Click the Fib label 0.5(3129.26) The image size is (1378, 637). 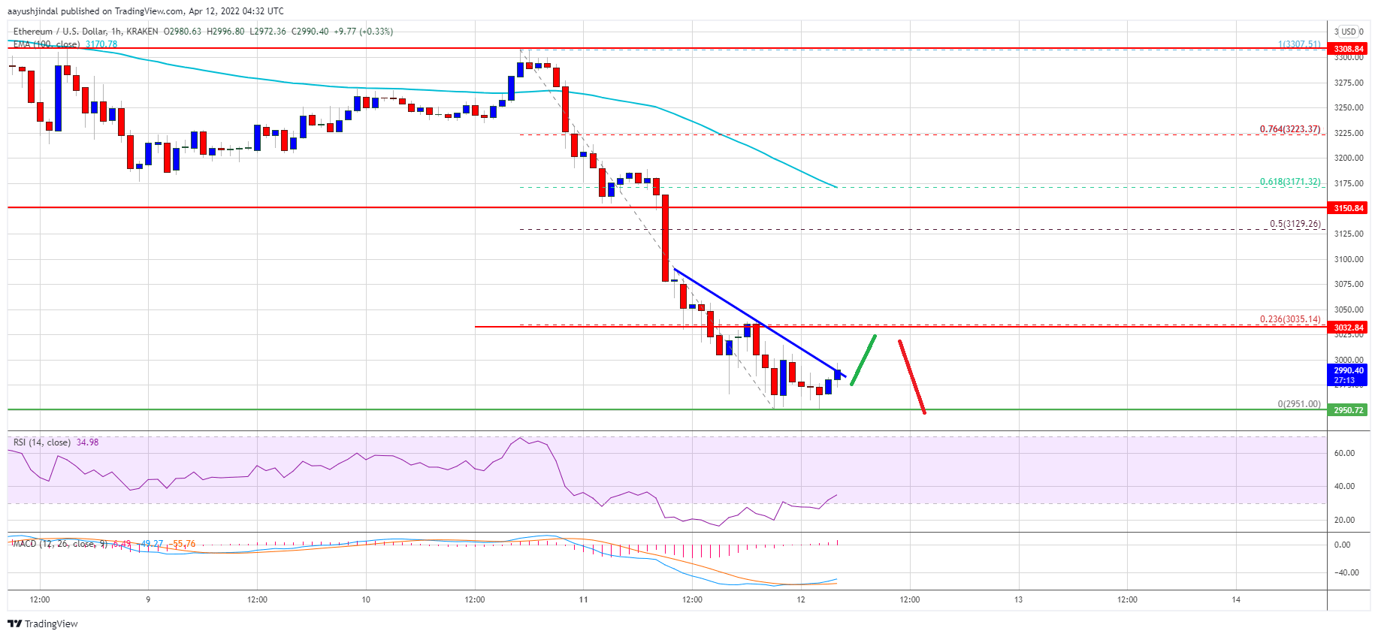1295,224
